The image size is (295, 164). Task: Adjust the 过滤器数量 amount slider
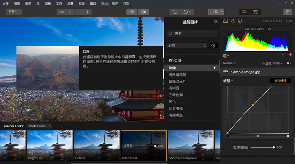[x=262, y=147]
